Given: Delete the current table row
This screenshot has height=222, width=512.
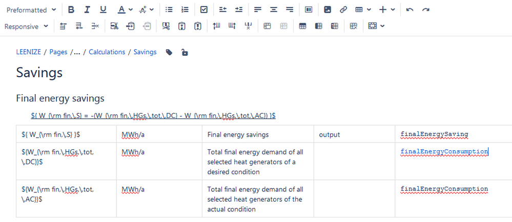Looking at the screenshot, I should tap(95, 27).
